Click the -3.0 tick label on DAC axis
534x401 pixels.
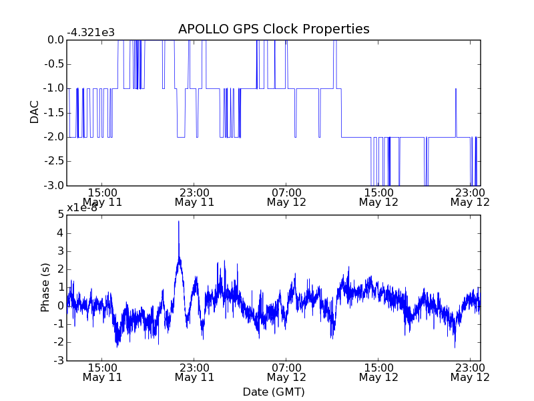pyautogui.click(x=53, y=186)
